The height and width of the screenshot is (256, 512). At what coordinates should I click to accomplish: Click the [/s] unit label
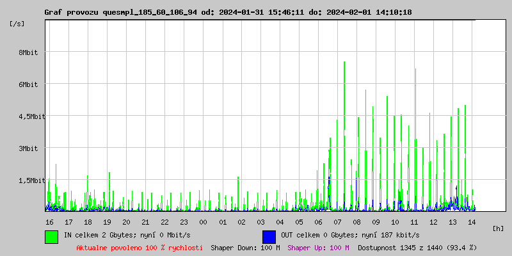18,24
